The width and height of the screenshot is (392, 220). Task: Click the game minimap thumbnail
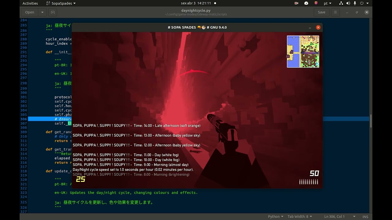(x=303, y=51)
